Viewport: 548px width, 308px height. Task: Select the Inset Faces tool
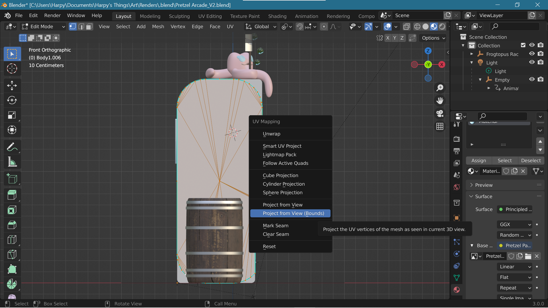pyautogui.click(x=12, y=210)
